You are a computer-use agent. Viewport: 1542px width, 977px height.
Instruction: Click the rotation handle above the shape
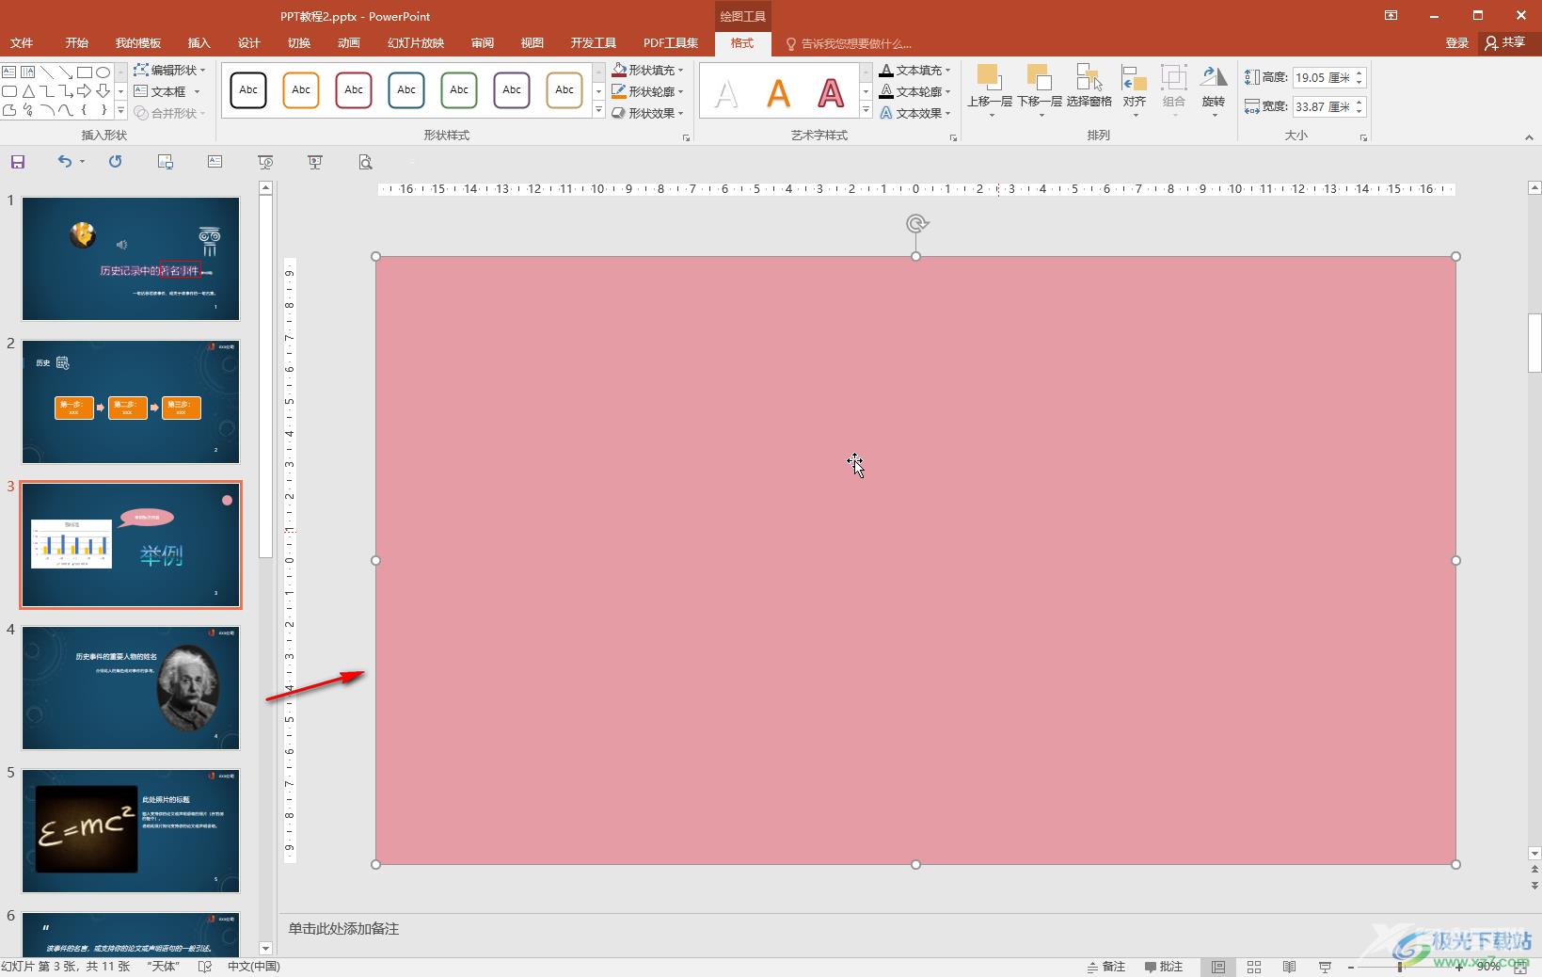click(x=916, y=223)
